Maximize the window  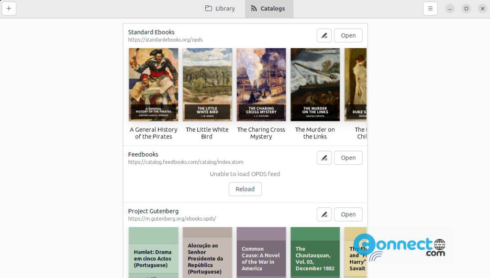click(466, 9)
